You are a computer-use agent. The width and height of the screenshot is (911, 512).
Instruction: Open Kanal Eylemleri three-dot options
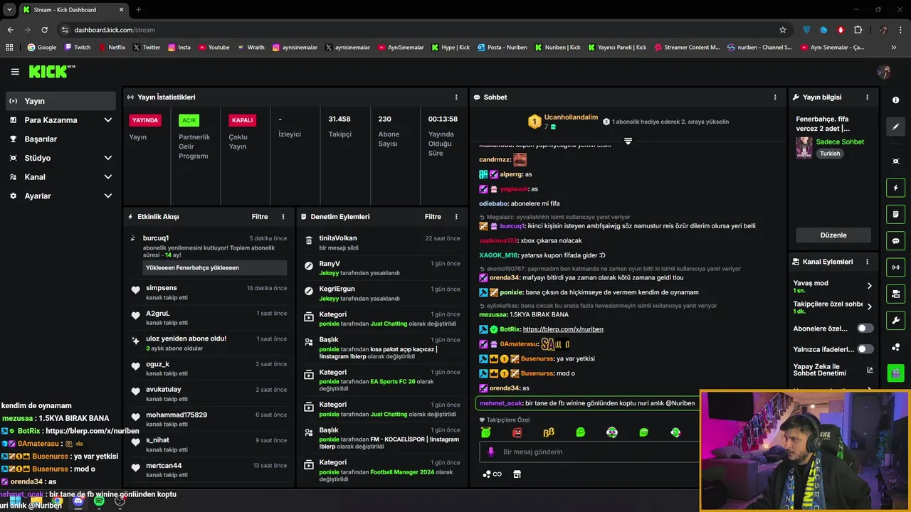point(867,262)
